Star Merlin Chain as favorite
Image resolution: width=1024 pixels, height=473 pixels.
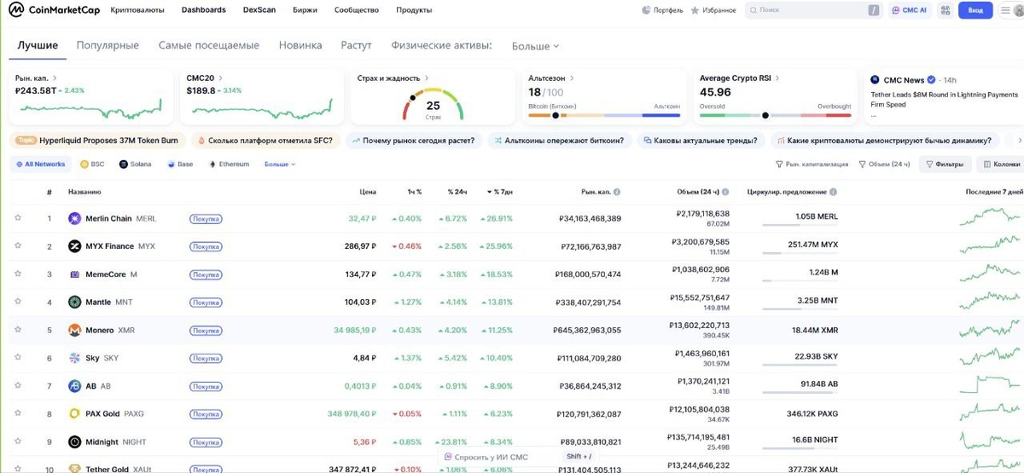pos(17,218)
